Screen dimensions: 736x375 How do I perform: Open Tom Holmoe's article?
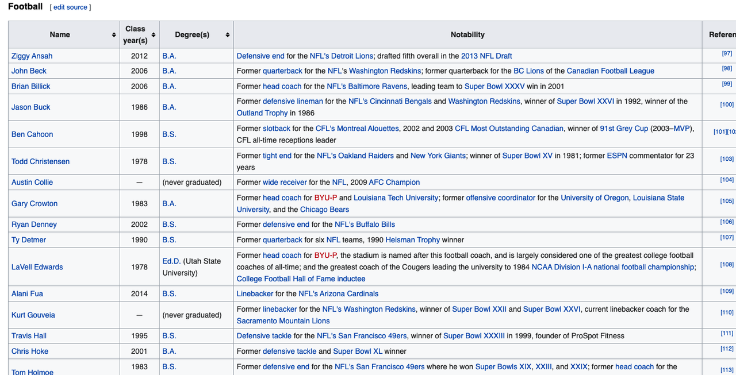[32, 372]
